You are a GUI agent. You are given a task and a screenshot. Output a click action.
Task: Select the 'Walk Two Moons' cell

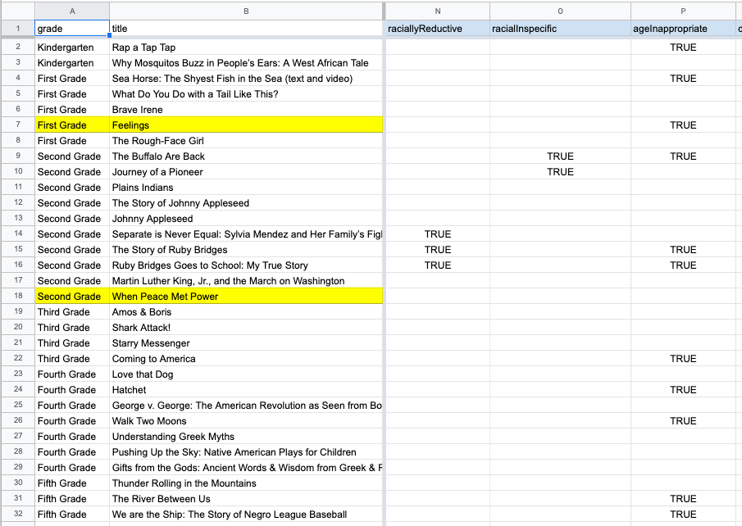click(x=246, y=421)
